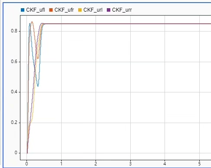Click the x-axis tick label 4
The height and width of the screenshot is (168, 211).
pyautogui.click(x=165, y=164)
